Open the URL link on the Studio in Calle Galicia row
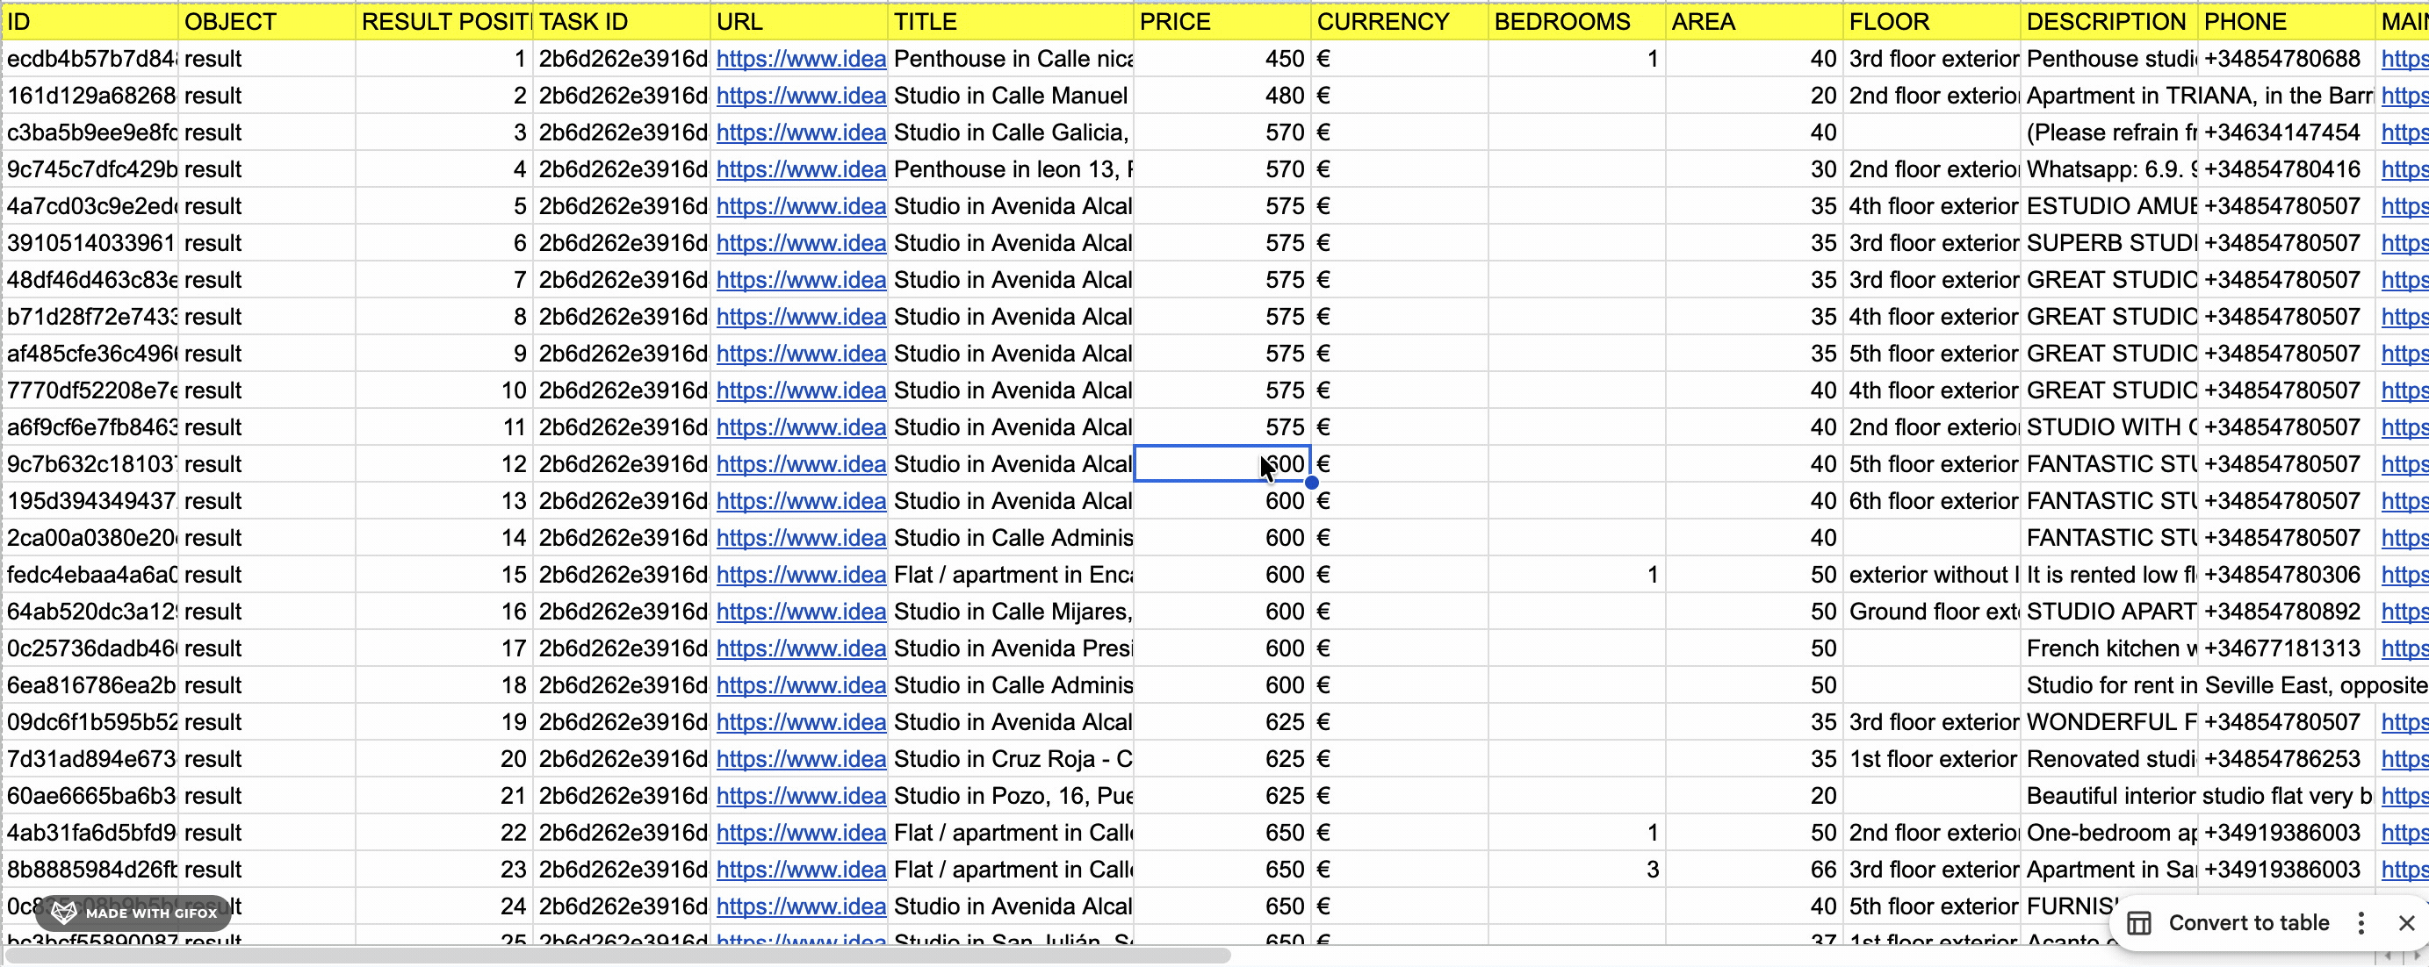The width and height of the screenshot is (2429, 967). pos(800,132)
